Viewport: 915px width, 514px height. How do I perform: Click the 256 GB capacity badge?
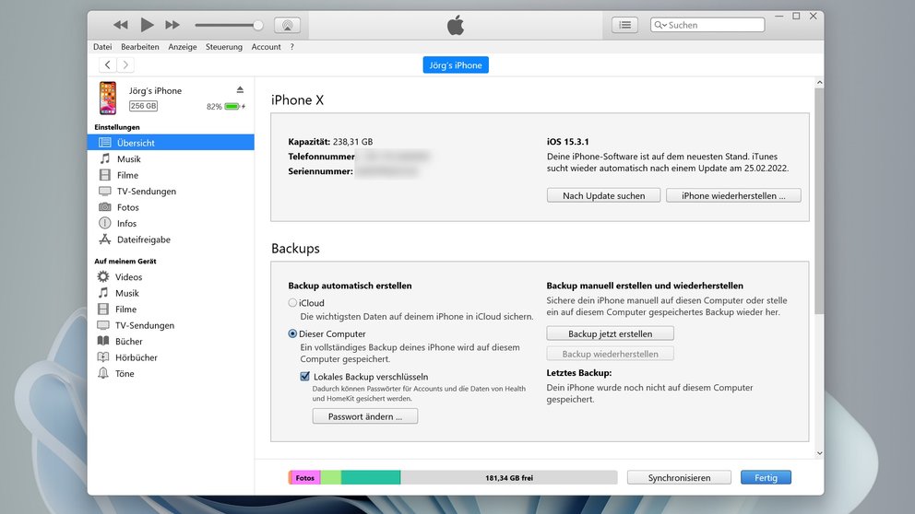(143, 106)
